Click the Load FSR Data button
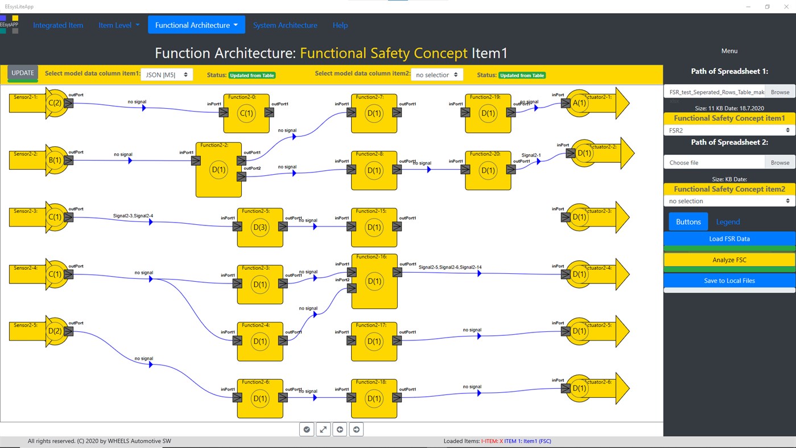796x448 pixels. [729, 239]
